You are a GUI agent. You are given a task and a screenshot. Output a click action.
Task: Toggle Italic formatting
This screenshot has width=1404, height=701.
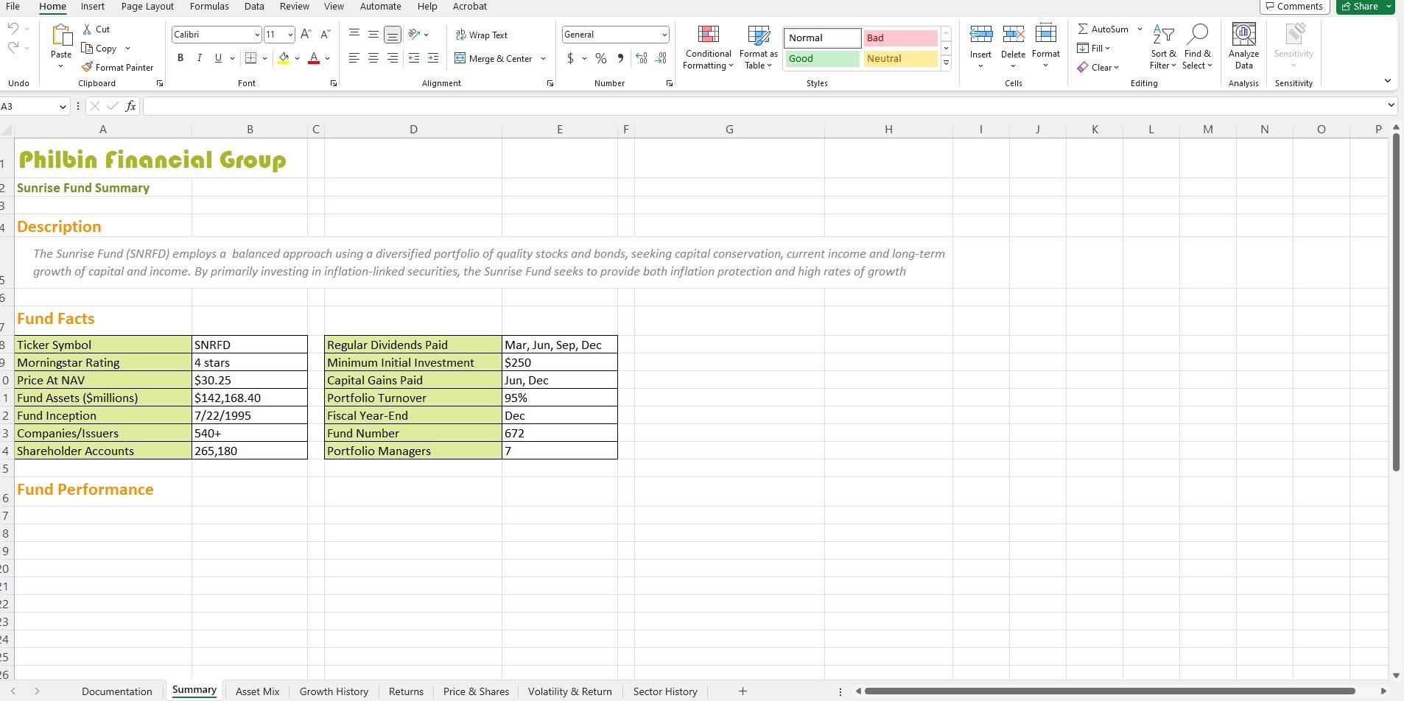[199, 58]
